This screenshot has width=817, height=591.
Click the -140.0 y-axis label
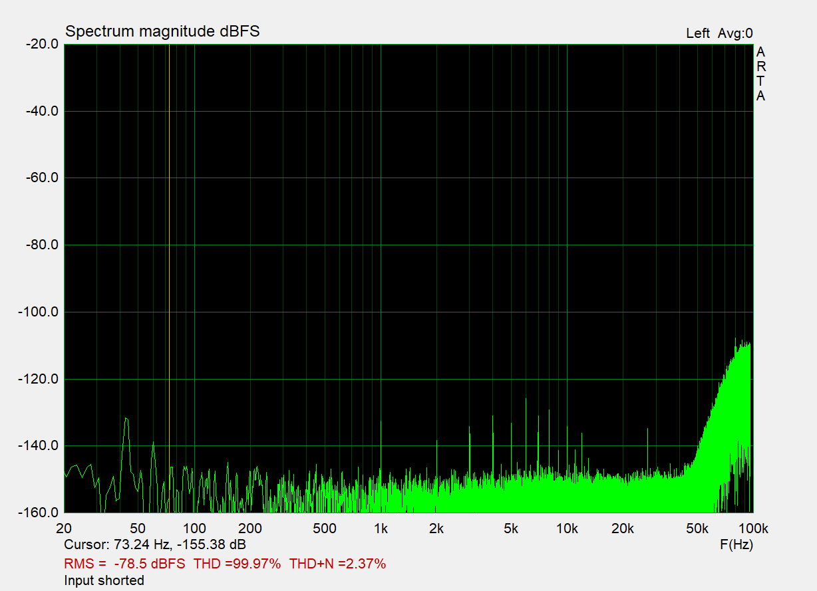tap(39, 445)
